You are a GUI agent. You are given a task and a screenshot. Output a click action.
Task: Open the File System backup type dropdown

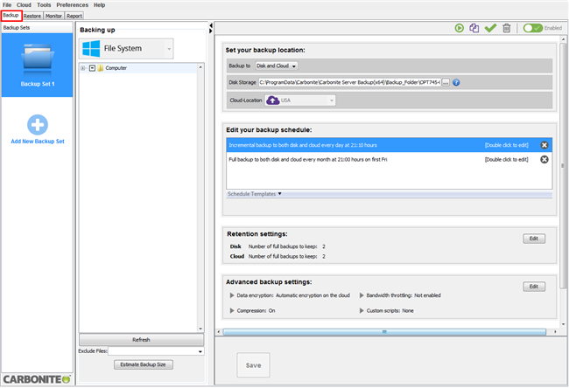[167, 49]
